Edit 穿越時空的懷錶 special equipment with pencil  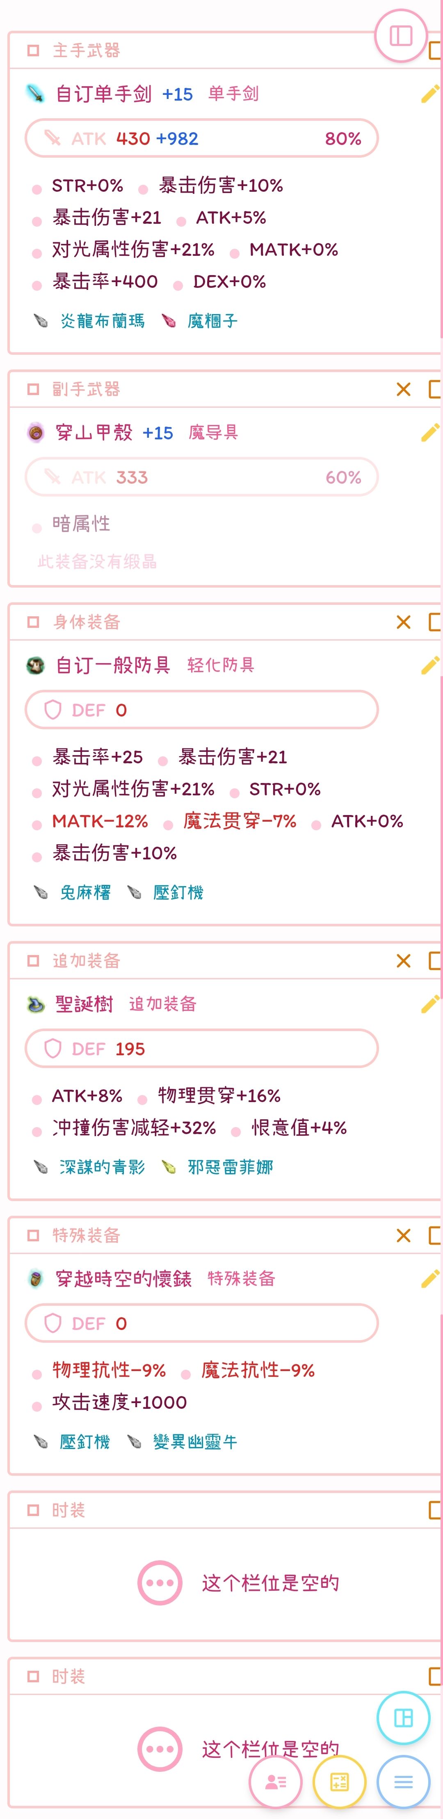429,1279
